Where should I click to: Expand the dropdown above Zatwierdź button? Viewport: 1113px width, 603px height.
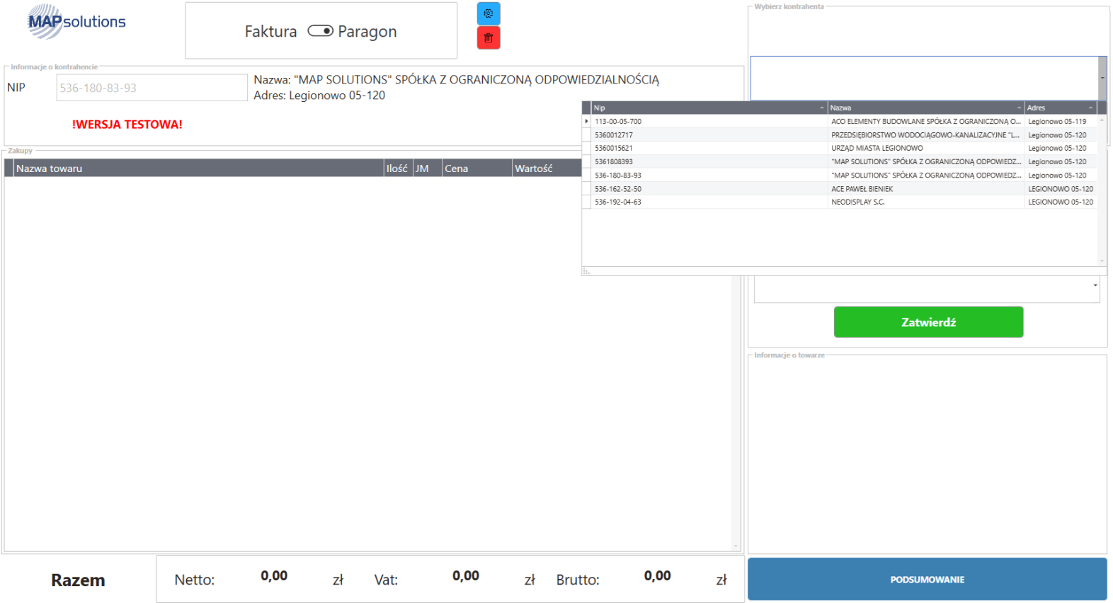click(x=1095, y=285)
